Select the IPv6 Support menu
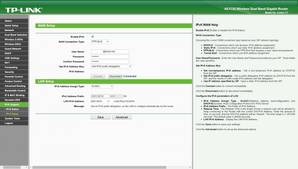The image size is (298, 169). 14,105
